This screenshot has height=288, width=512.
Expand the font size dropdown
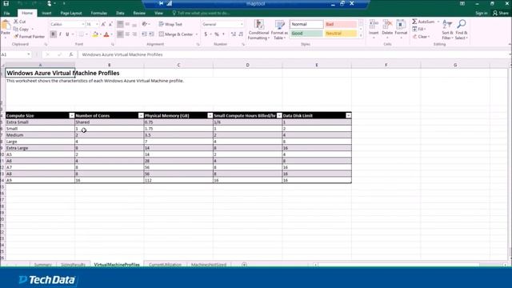[x=97, y=24]
